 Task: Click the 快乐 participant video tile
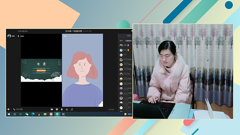83,70
